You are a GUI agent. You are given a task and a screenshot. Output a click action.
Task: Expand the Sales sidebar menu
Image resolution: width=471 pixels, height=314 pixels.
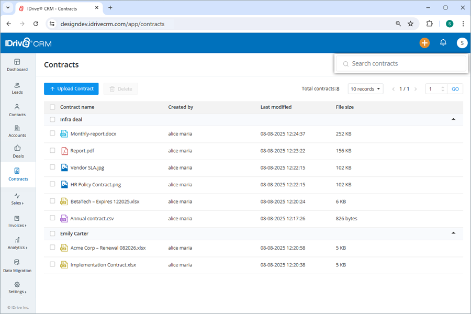pos(17,200)
